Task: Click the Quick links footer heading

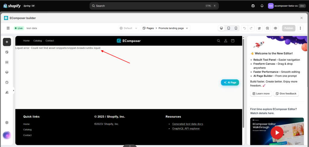Action: pyautogui.click(x=31, y=117)
